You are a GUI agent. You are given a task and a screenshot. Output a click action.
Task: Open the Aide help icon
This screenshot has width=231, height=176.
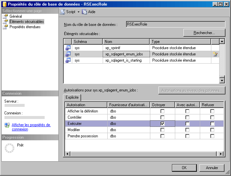click(84, 12)
